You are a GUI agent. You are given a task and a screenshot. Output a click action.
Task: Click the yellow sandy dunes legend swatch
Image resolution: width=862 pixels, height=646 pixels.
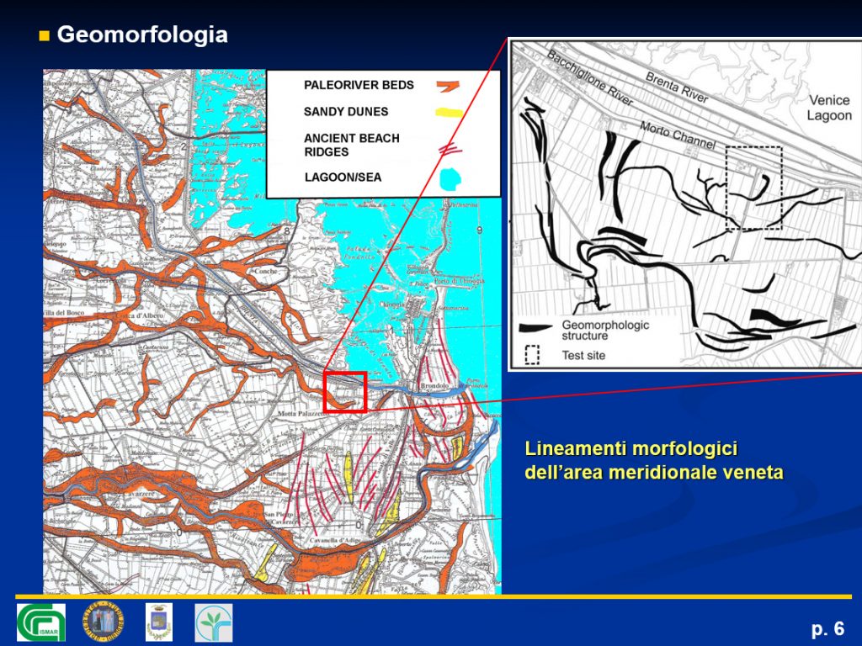tap(450, 113)
